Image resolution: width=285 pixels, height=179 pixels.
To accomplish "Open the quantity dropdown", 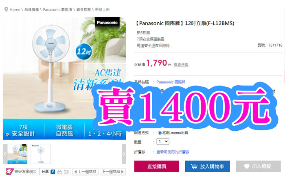I will coord(163,142).
